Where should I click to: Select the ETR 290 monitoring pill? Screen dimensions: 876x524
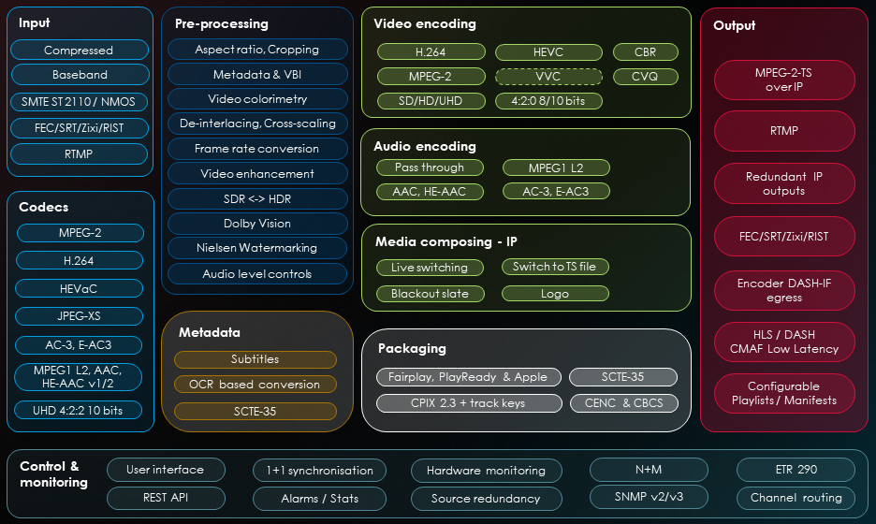point(796,470)
